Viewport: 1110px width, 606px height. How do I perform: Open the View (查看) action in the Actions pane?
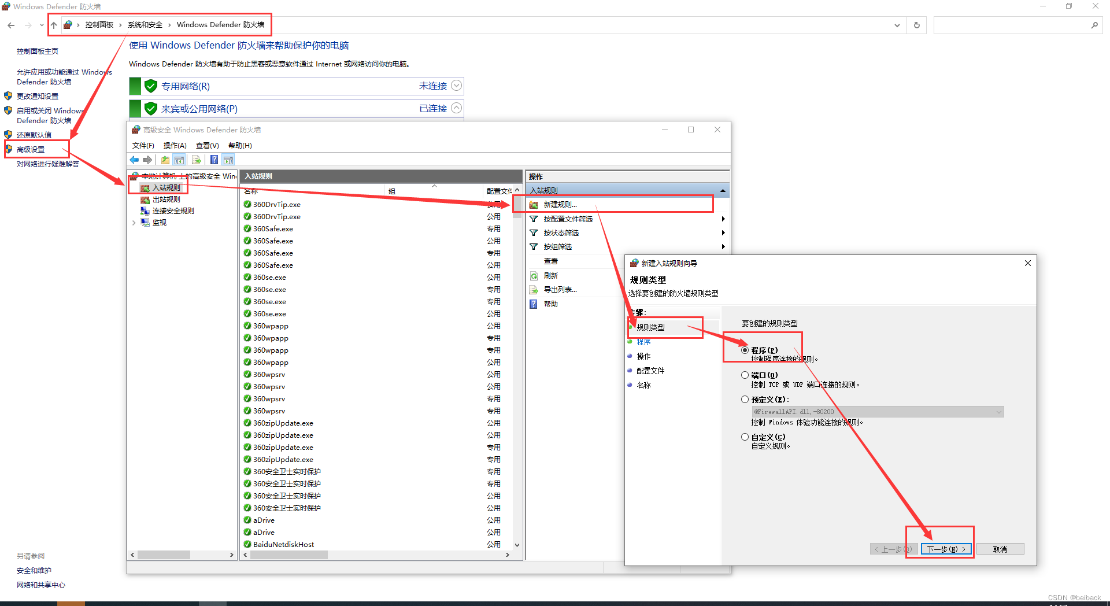coord(550,261)
